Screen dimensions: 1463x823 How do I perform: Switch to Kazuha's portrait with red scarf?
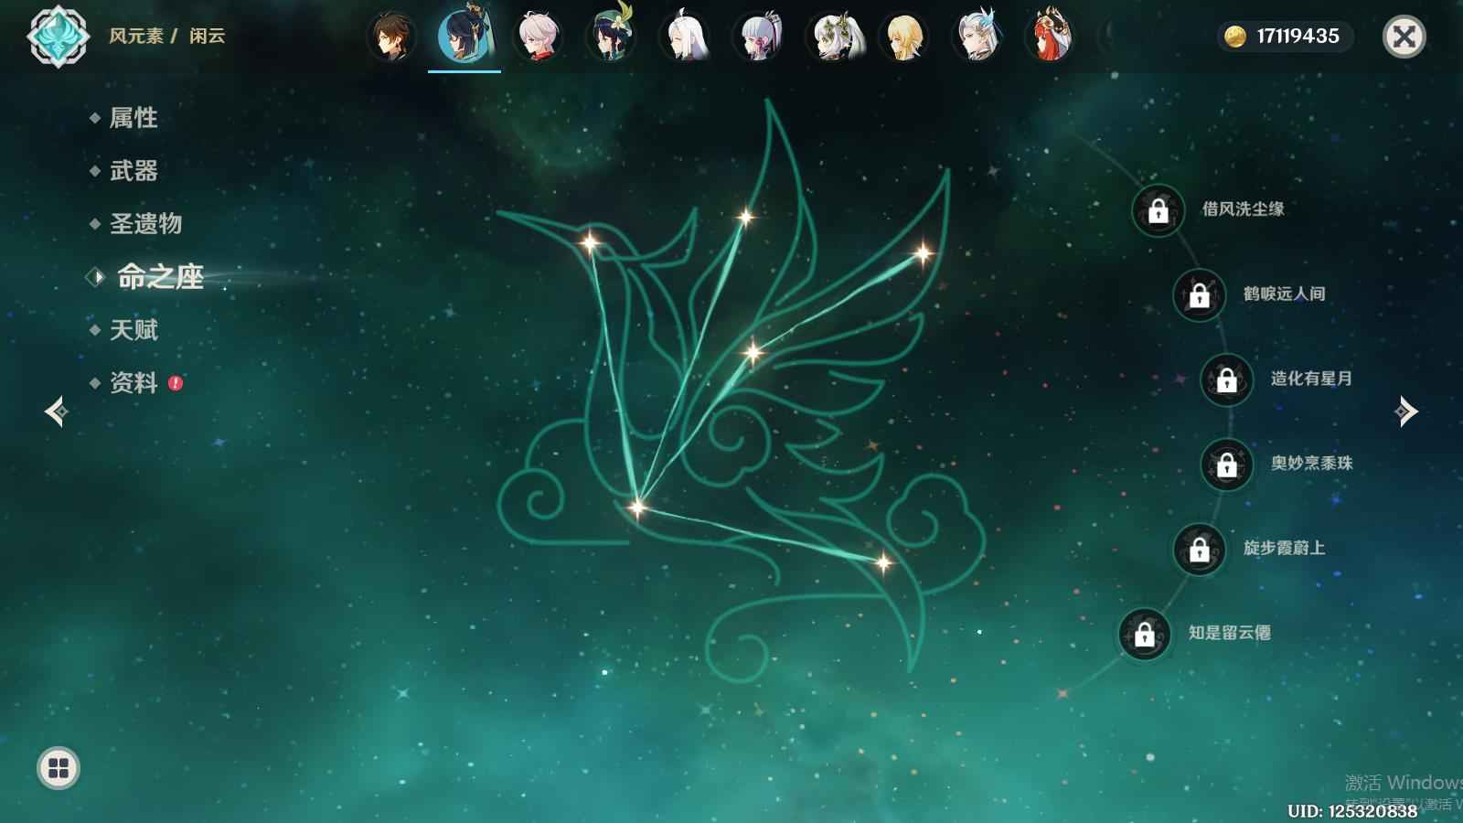(x=538, y=37)
